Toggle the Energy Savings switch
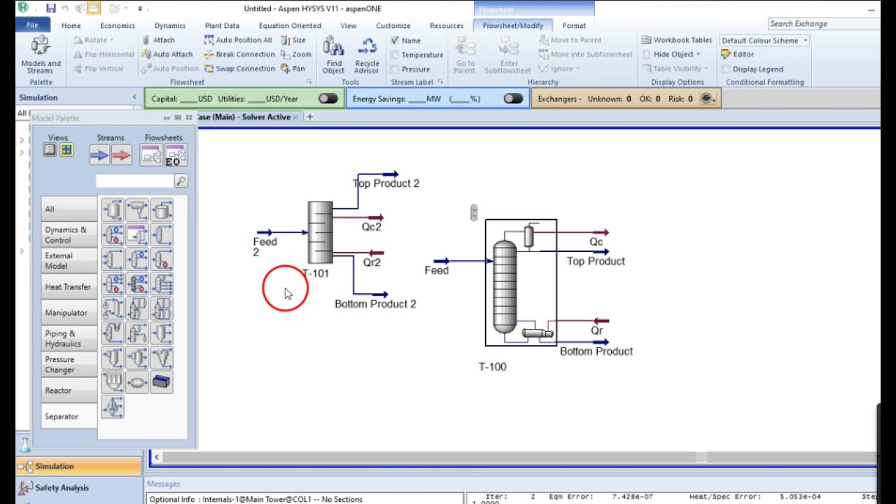The height and width of the screenshot is (504, 896). pyautogui.click(x=513, y=99)
